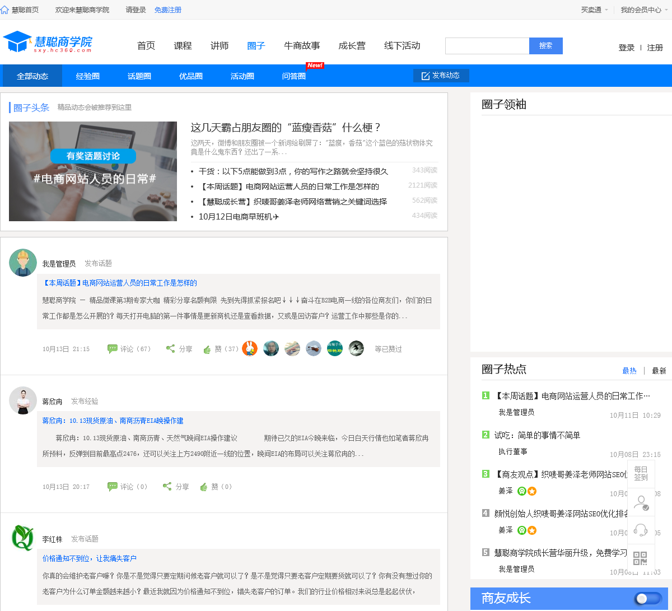Screen dimensions: 672x611
Task: Click the QR code icon in floating sidebar
Action: pyautogui.click(x=640, y=558)
